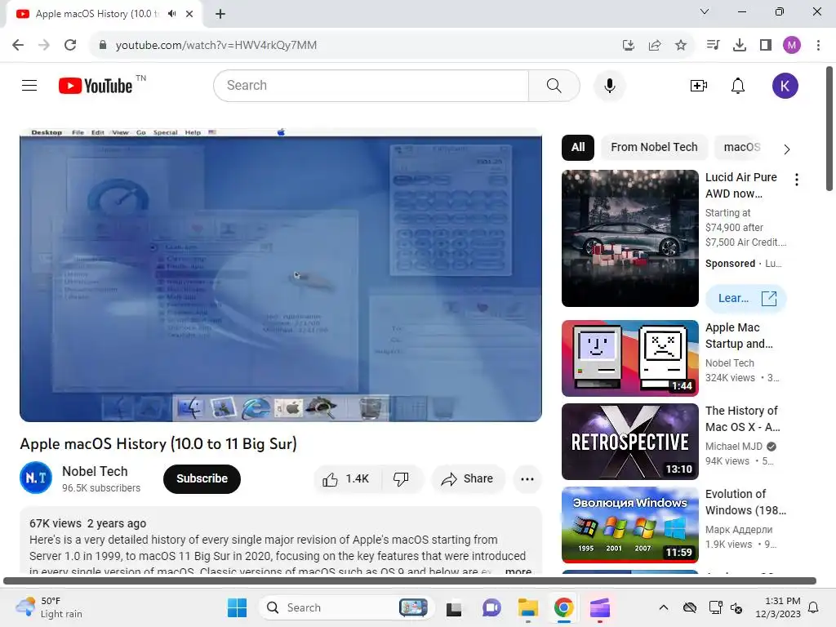Reload the current page
The image size is (836, 627).
click(x=70, y=45)
